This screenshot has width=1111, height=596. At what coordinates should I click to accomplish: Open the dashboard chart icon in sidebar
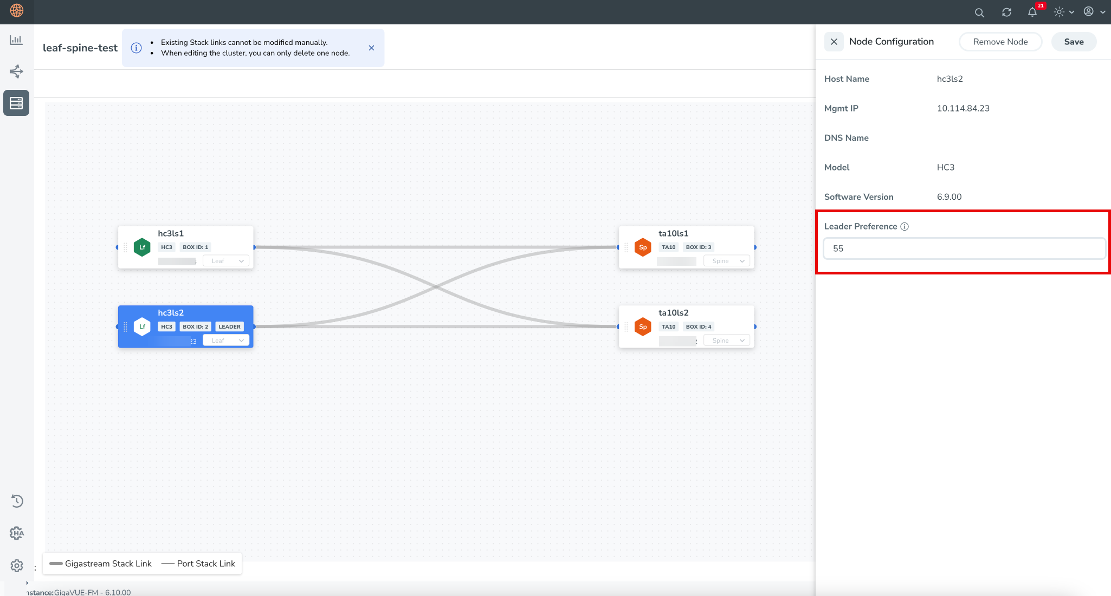click(16, 40)
